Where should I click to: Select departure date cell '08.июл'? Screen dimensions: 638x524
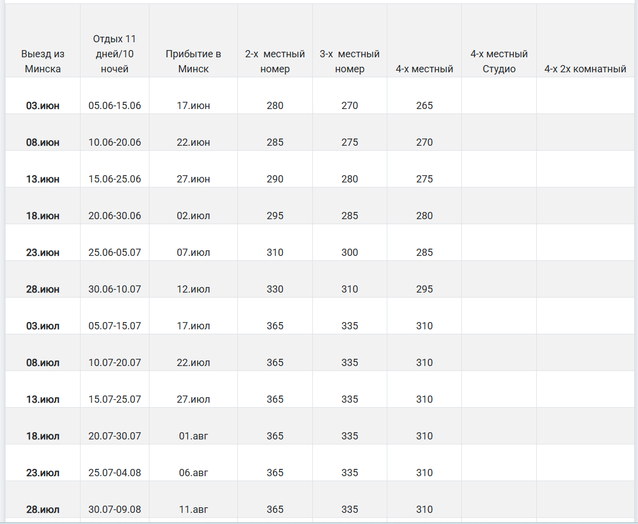point(43,363)
